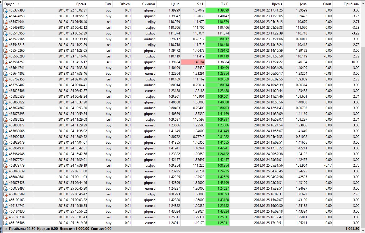Click the icon of order 466196506

tap(5, 223)
